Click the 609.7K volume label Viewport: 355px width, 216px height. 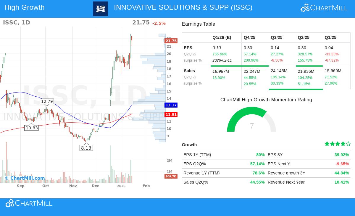pos(171,177)
